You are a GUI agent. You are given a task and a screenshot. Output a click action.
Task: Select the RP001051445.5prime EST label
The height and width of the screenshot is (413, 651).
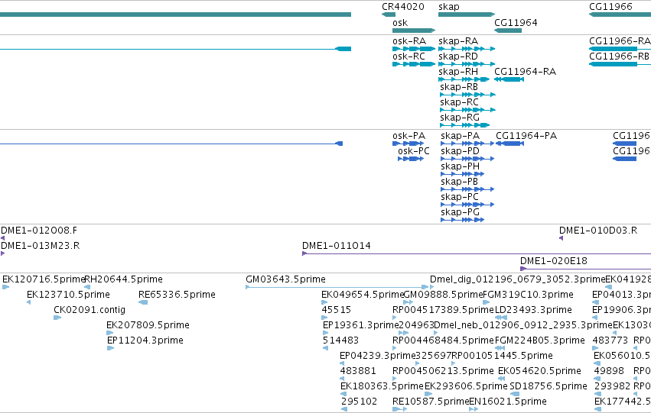click(502, 357)
